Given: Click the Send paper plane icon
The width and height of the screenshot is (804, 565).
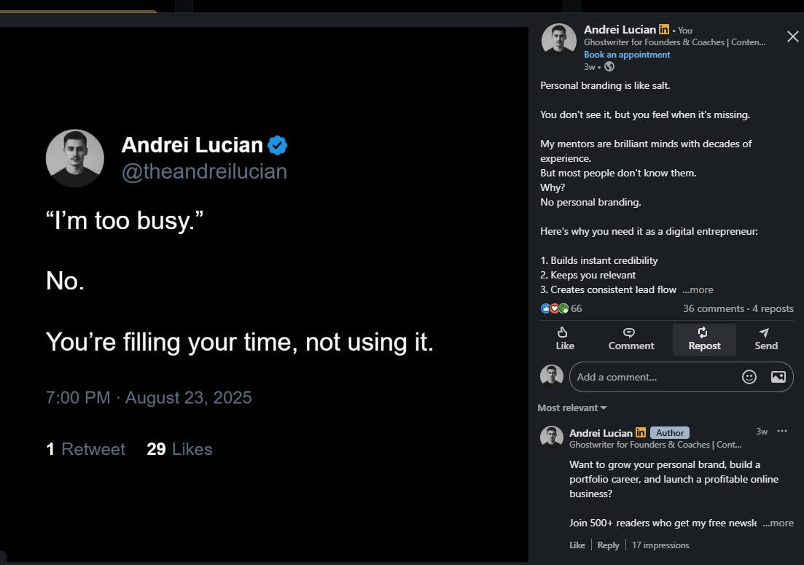Looking at the screenshot, I should (x=764, y=332).
